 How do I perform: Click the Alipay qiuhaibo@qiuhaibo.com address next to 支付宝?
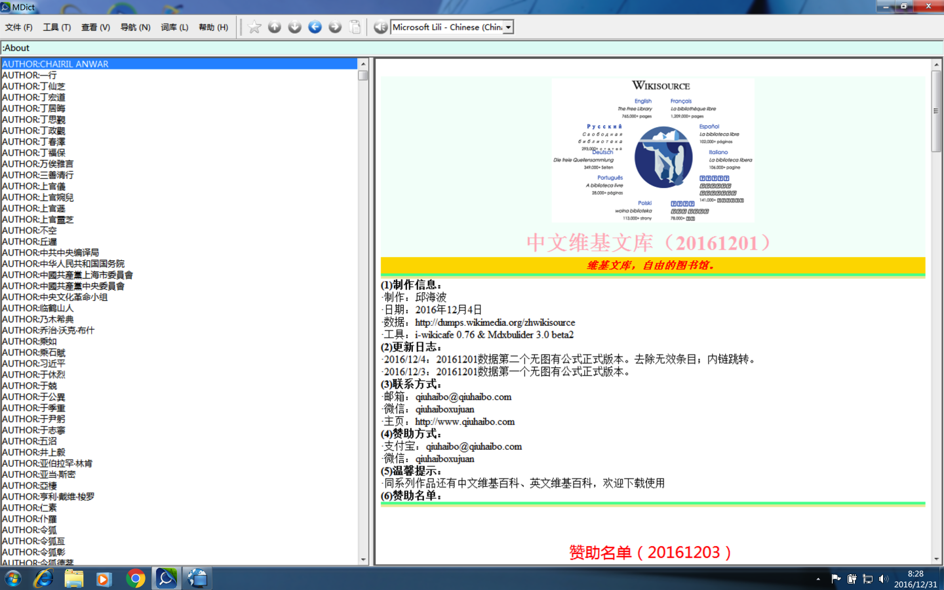click(474, 447)
